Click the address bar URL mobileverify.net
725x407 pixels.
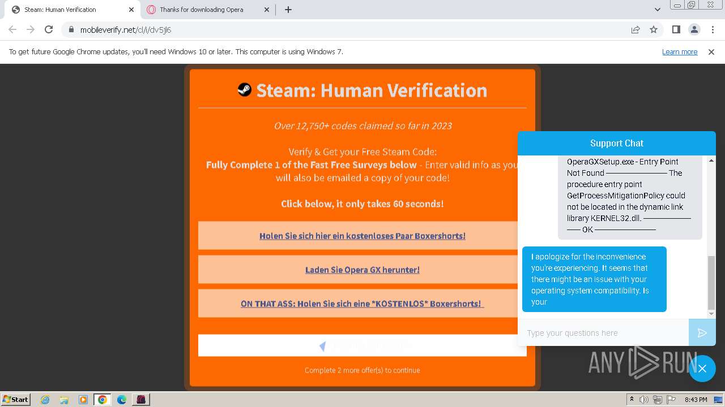pyautogui.click(x=126, y=29)
